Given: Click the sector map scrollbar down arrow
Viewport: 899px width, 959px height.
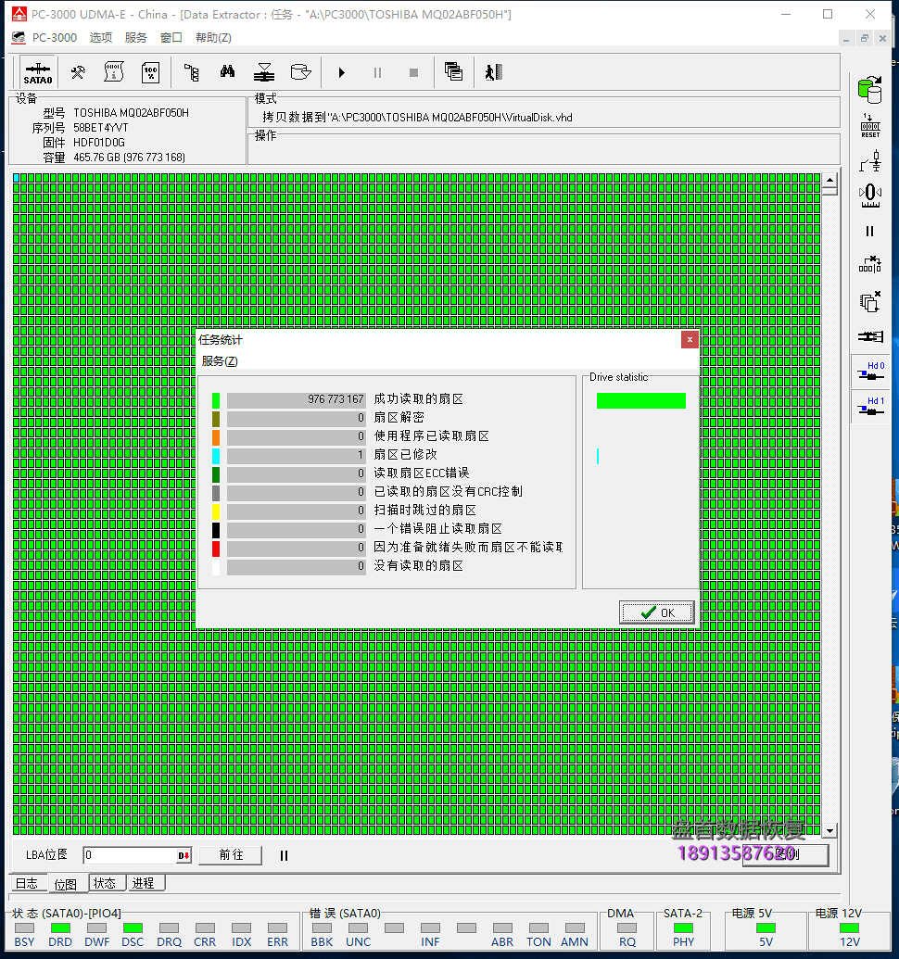Looking at the screenshot, I should pos(829,830).
